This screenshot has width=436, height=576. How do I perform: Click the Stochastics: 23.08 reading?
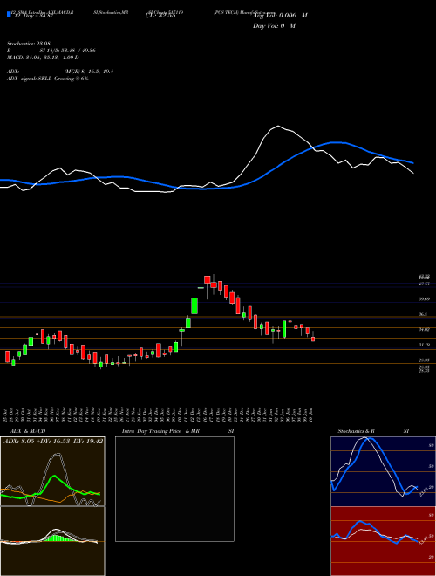28,42
